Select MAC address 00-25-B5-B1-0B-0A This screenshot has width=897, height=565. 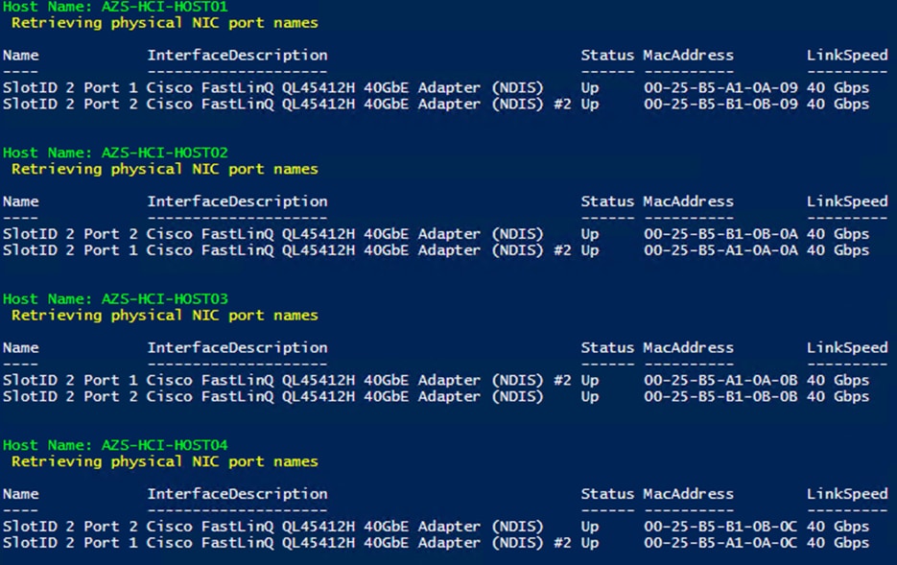click(720, 234)
